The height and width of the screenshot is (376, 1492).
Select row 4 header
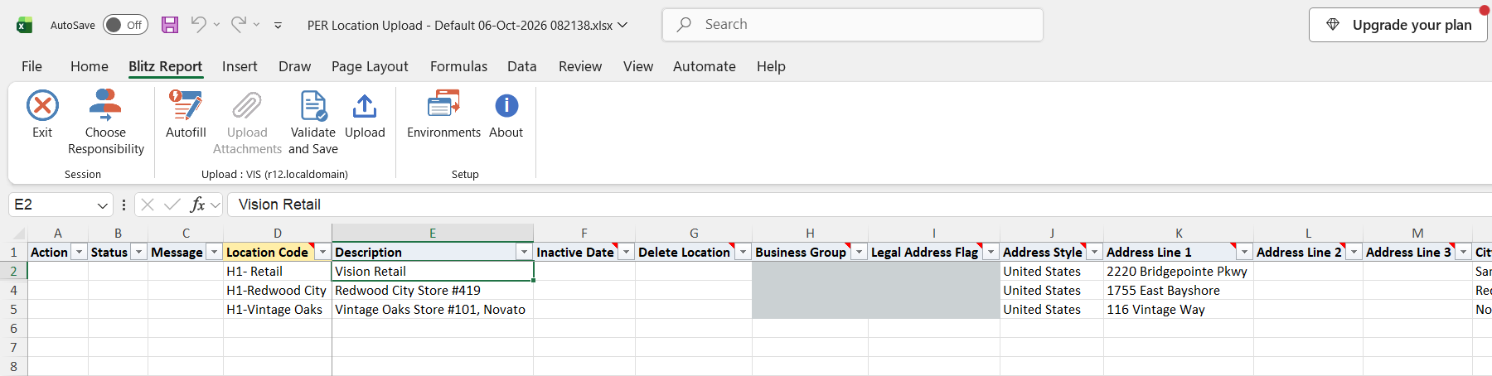(13, 290)
